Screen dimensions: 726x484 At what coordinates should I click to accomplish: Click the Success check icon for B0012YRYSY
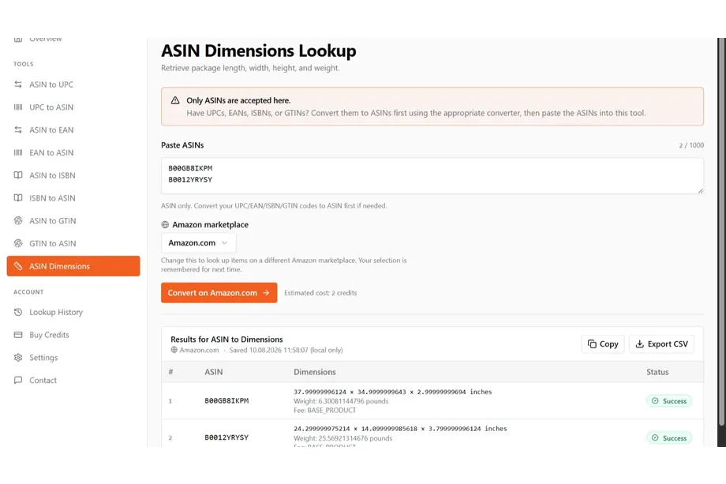pos(655,437)
